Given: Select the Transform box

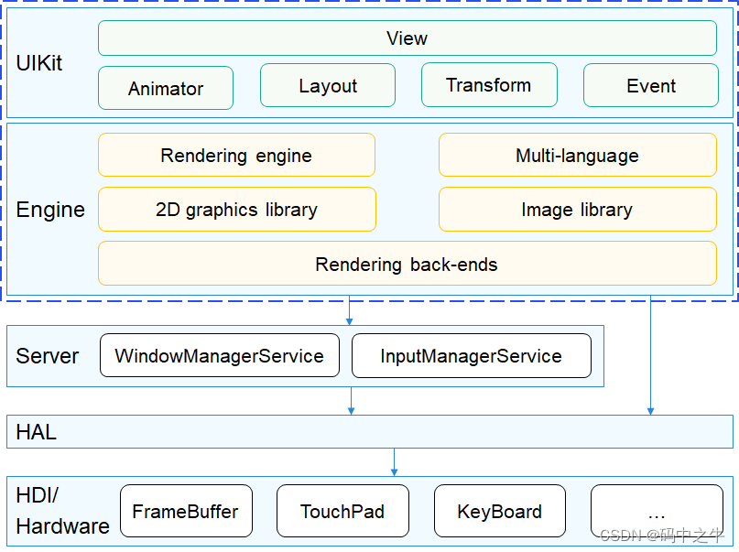Looking at the screenshot, I should [489, 85].
